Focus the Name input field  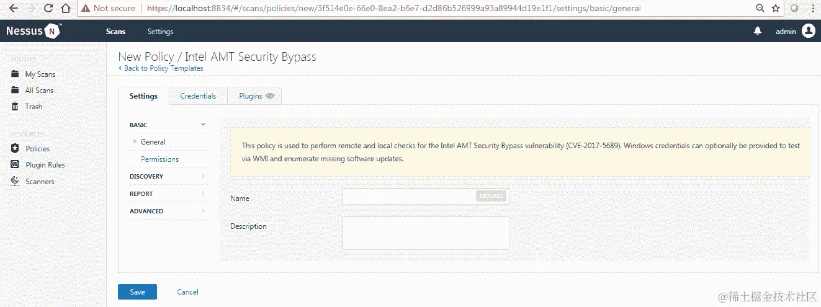[425, 197]
